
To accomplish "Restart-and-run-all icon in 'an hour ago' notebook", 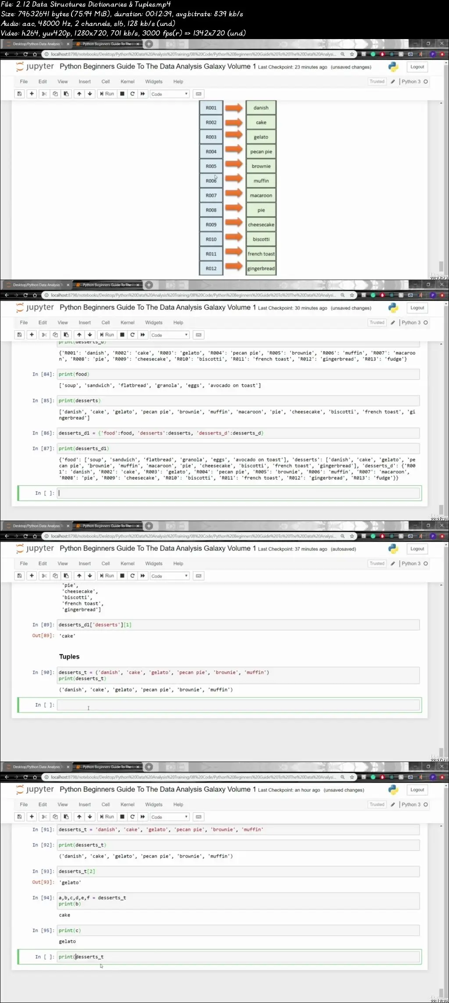I will pyautogui.click(x=143, y=816).
